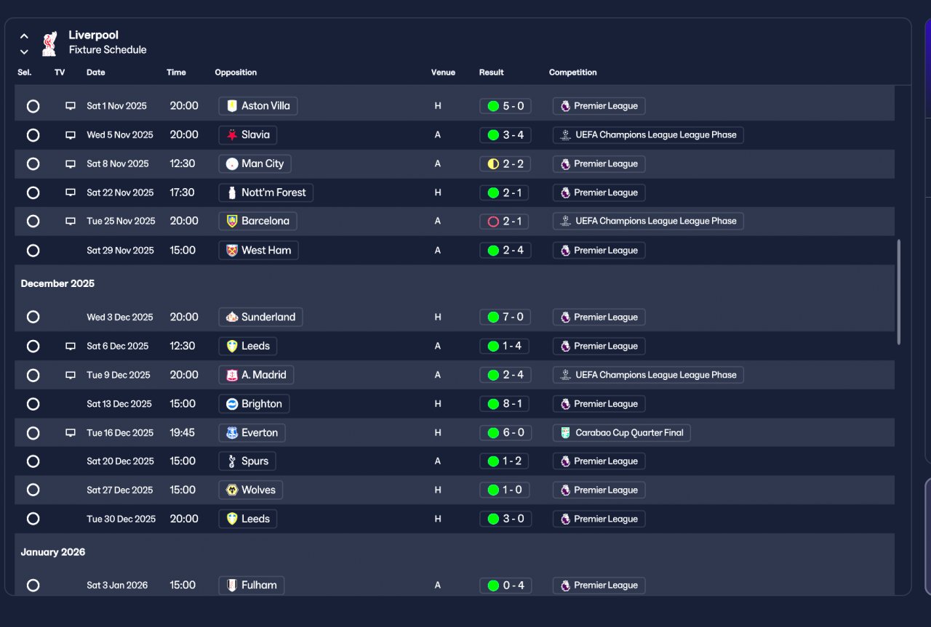Click the Barcelona club badge icon
The image size is (931, 627).
click(232, 222)
